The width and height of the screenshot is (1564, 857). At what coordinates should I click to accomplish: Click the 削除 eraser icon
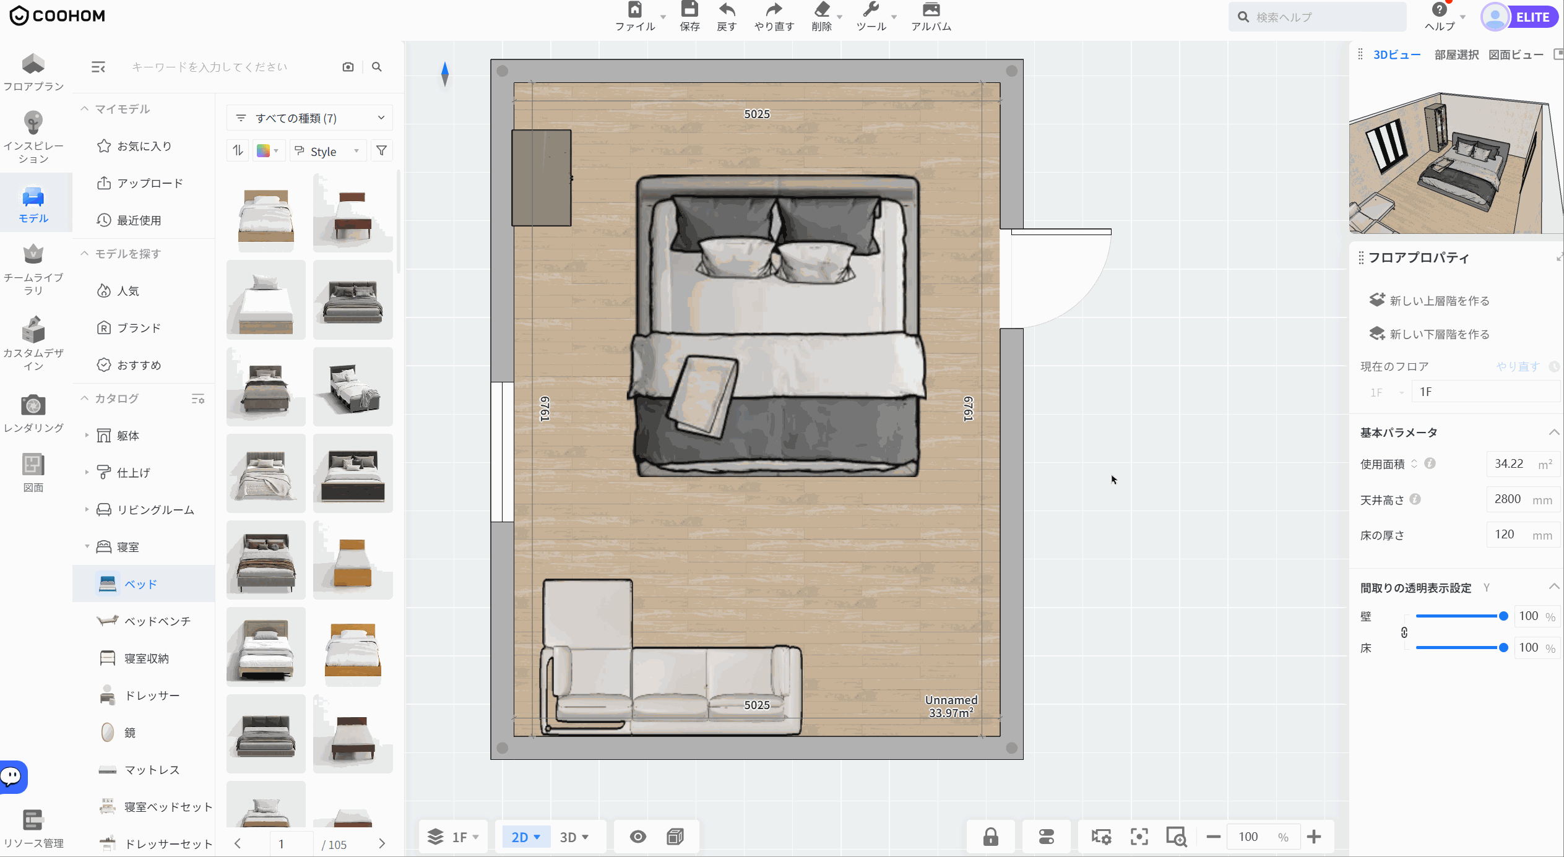pos(821,9)
